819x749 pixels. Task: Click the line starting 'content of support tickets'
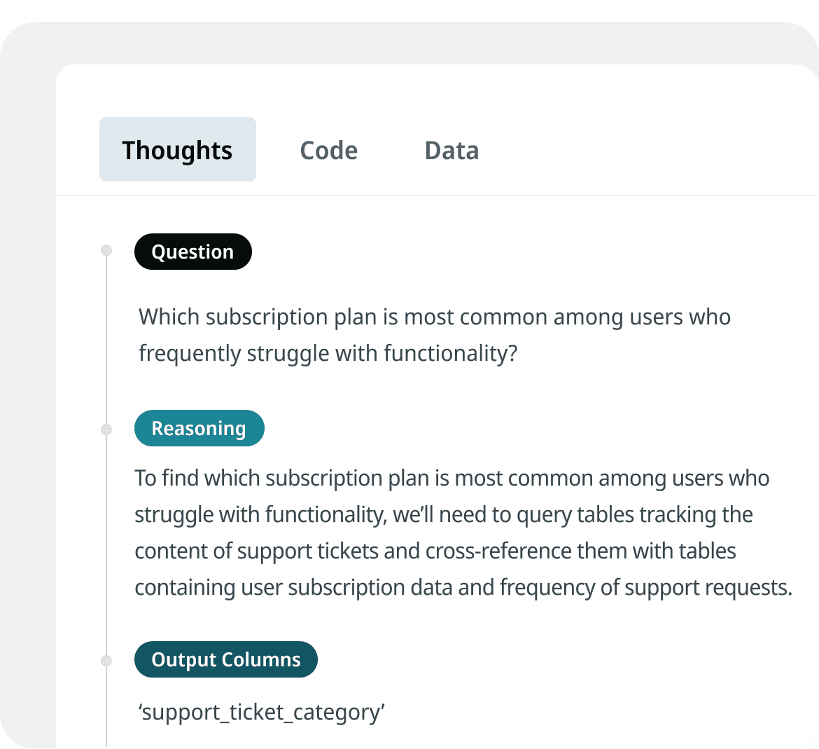[x=435, y=551]
